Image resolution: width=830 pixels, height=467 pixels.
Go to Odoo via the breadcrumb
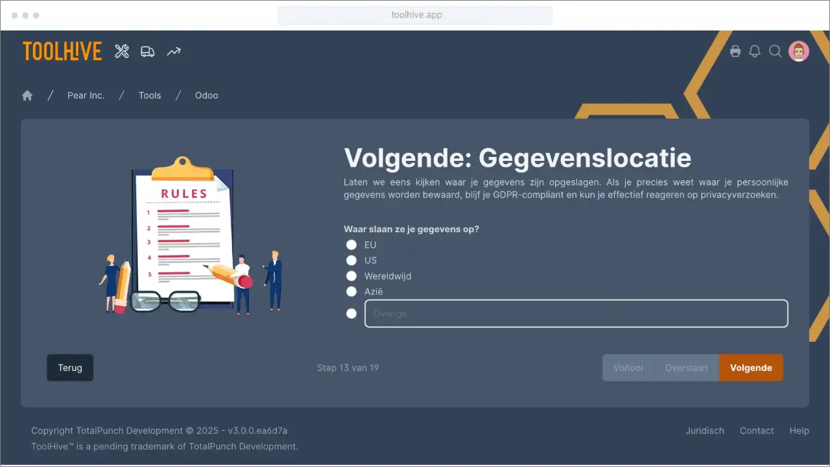(x=206, y=95)
